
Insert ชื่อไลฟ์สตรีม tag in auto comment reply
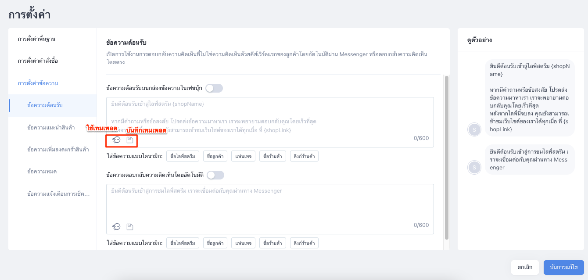[x=183, y=243]
